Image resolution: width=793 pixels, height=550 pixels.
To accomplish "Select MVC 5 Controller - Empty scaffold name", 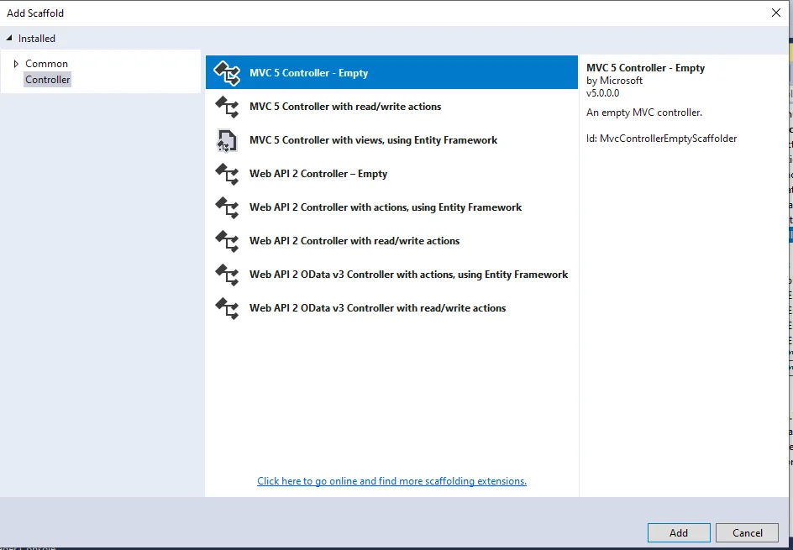I will point(308,73).
